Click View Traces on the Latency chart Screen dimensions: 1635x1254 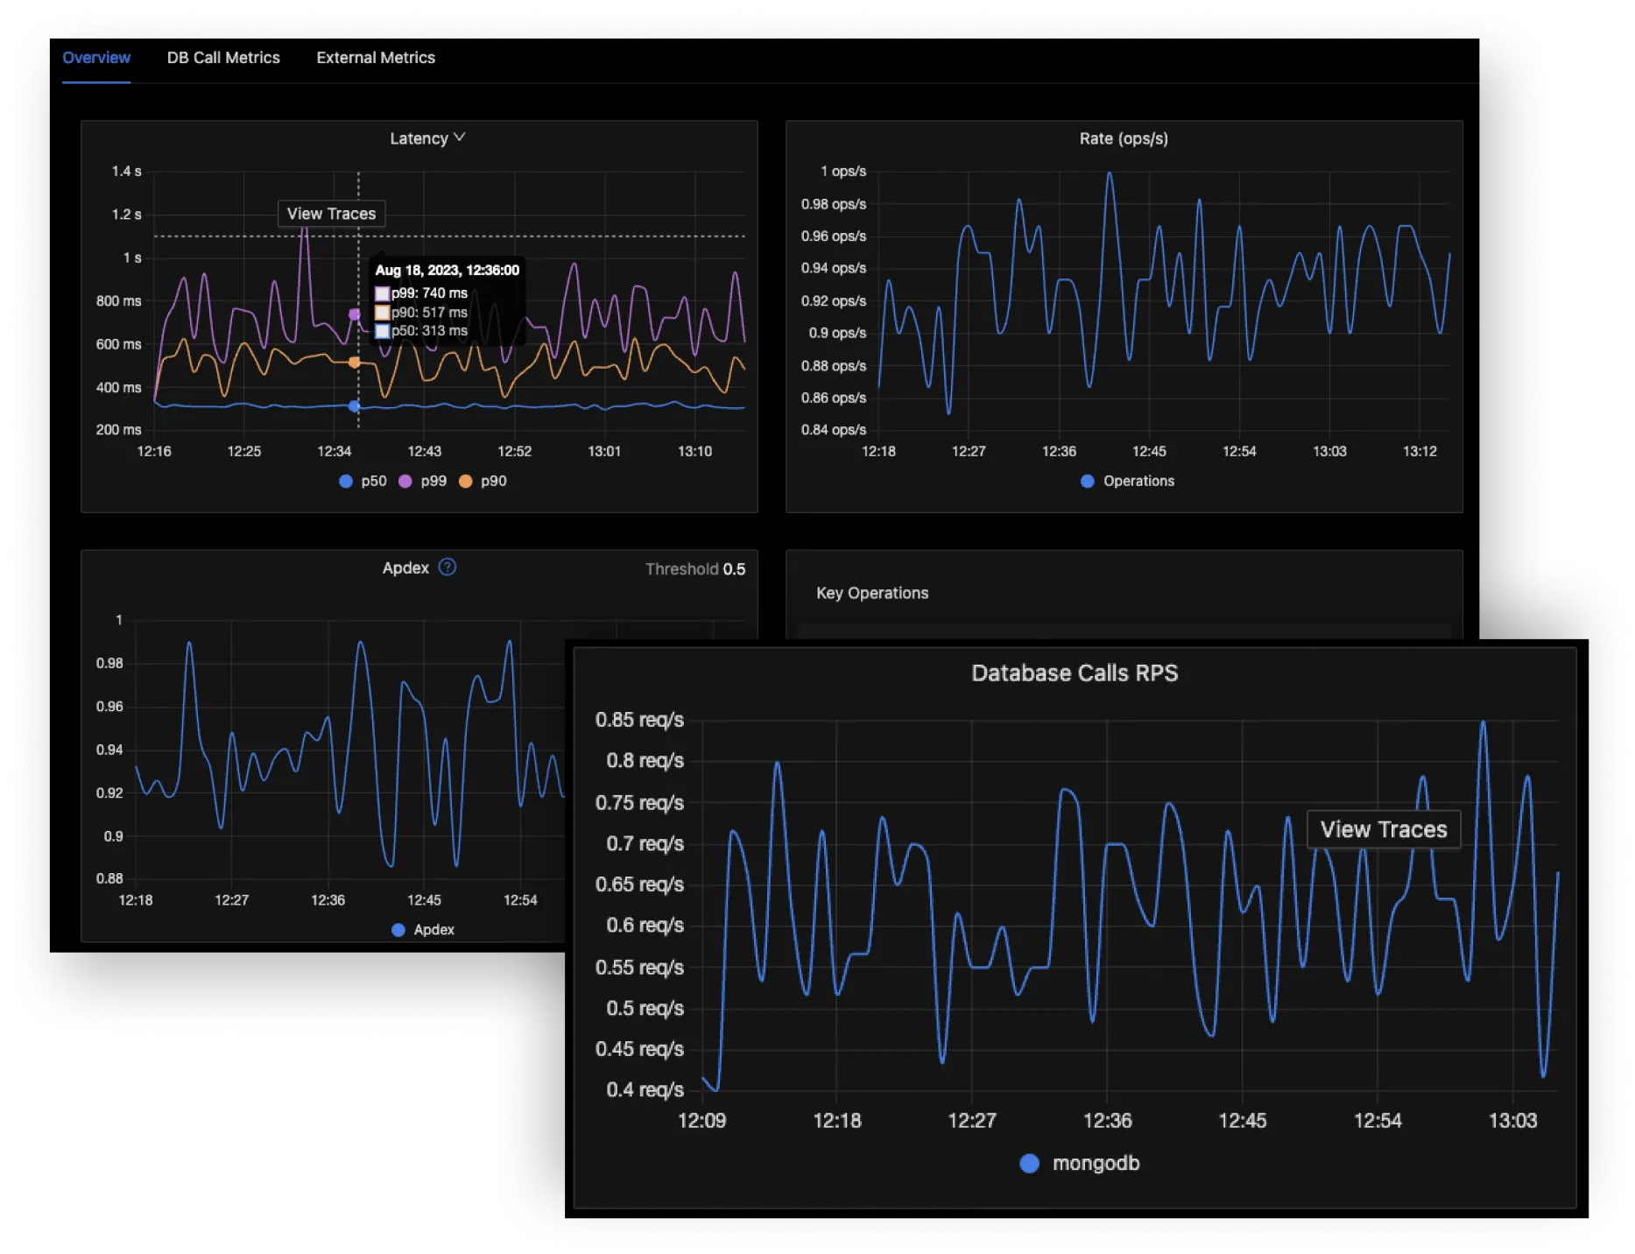click(331, 214)
